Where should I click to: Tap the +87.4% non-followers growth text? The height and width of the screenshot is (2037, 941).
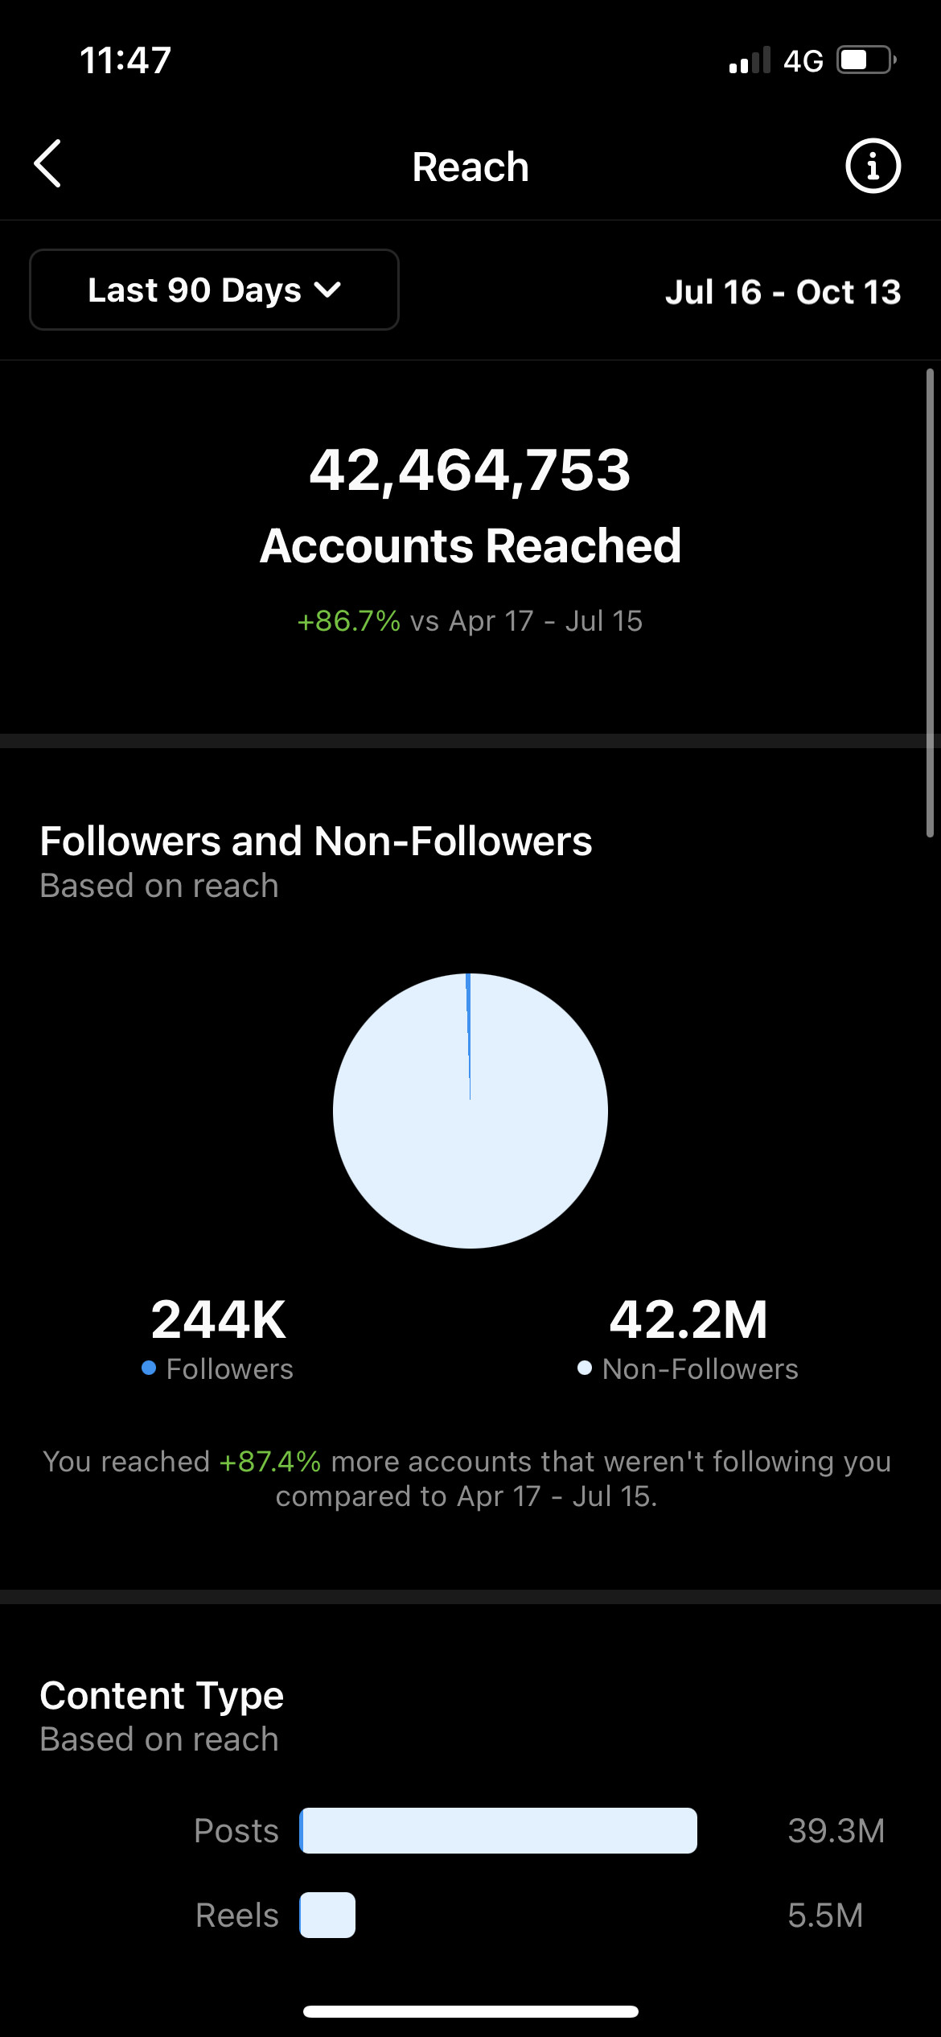pos(270,1462)
